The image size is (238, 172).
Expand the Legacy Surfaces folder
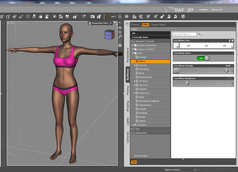pos(133,49)
